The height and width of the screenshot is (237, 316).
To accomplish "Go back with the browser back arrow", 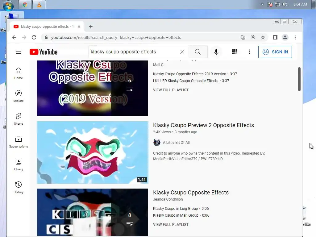I will click(14, 37).
